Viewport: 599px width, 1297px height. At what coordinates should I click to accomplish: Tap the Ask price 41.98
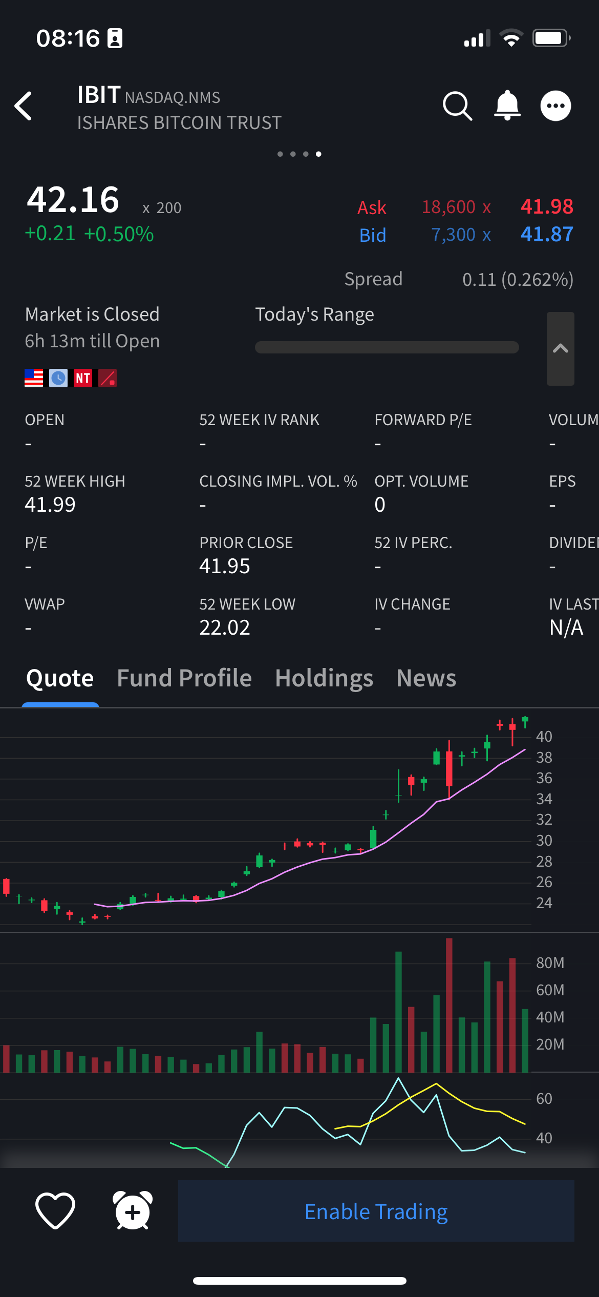tap(546, 206)
